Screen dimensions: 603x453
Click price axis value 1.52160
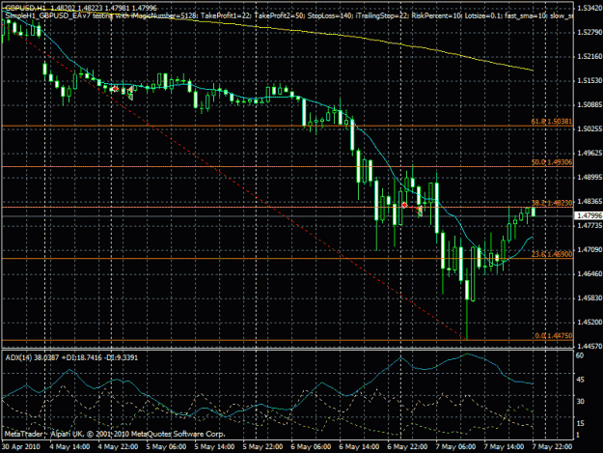[x=589, y=57]
